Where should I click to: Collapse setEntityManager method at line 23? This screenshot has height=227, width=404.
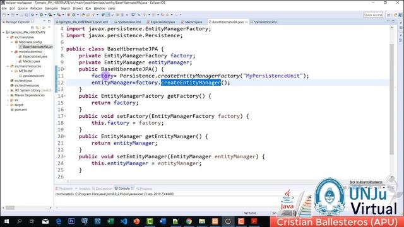pos(65,156)
